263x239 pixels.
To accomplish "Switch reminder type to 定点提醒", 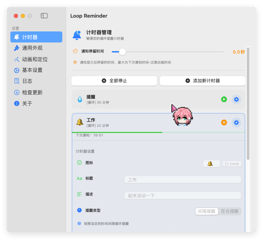I will pyautogui.click(x=230, y=211).
